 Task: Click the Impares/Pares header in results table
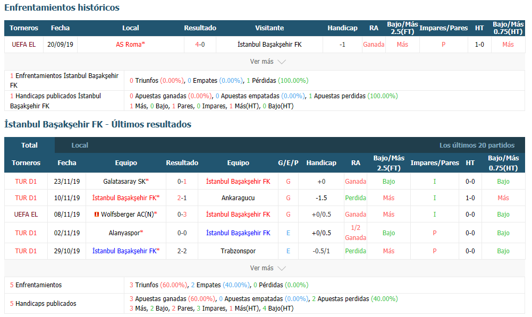[x=435, y=162]
